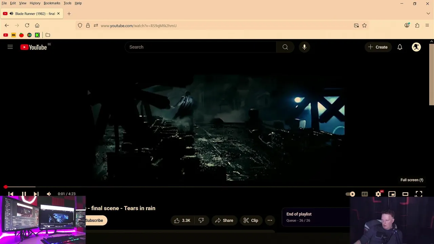Open the Edit menu
The image size is (434, 244).
click(13, 3)
